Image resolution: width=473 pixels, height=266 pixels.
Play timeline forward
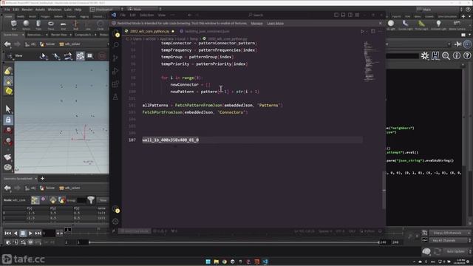(x=30, y=233)
